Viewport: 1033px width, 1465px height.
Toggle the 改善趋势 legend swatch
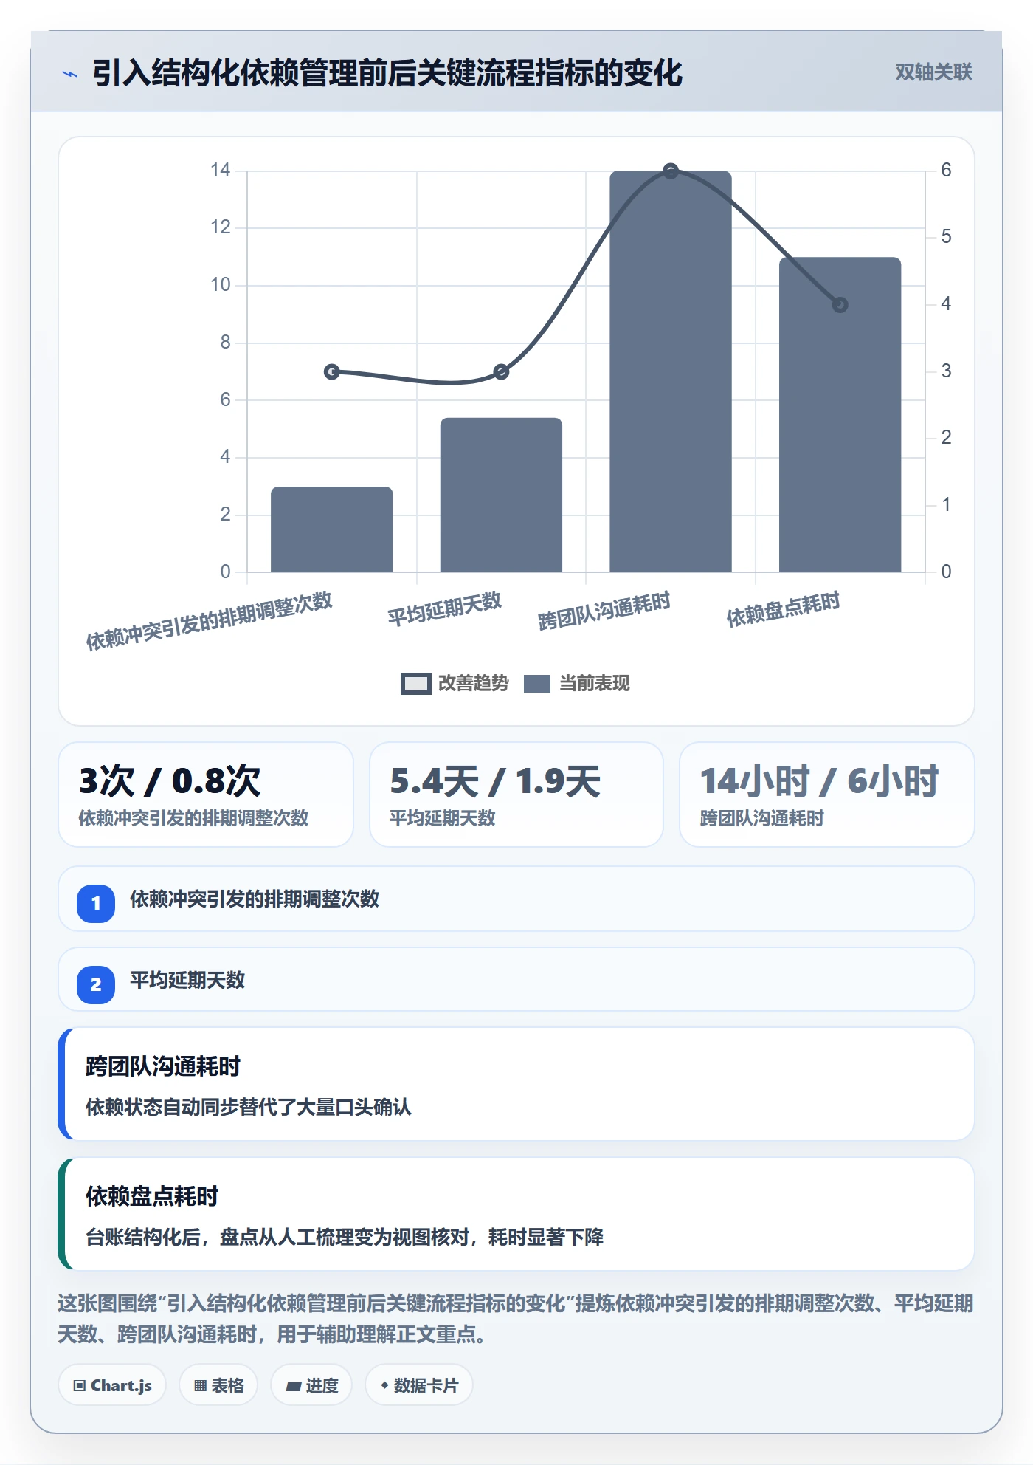415,684
